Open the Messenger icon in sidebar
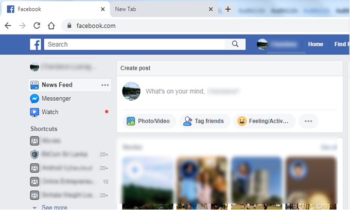Screen dimensions: 350x210 35,99
